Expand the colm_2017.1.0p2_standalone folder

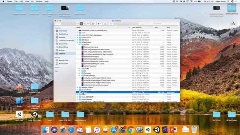click(77, 35)
